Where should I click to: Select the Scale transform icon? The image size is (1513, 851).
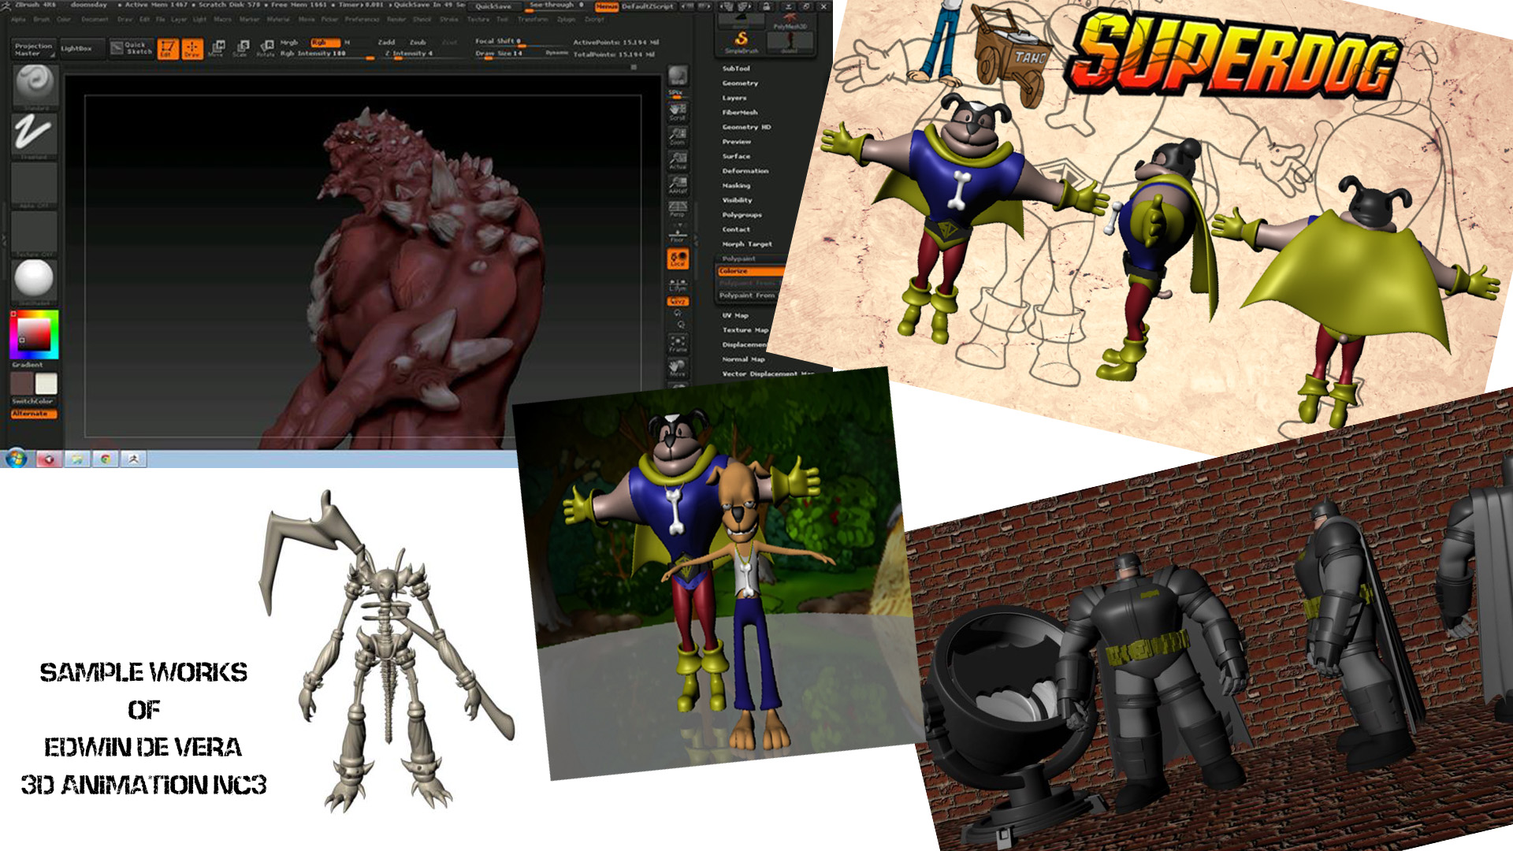pyautogui.click(x=241, y=49)
